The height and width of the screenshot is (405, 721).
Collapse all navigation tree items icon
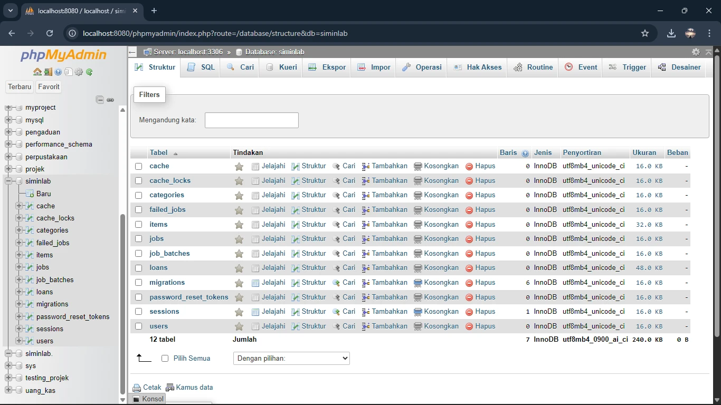pyautogui.click(x=100, y=100)
